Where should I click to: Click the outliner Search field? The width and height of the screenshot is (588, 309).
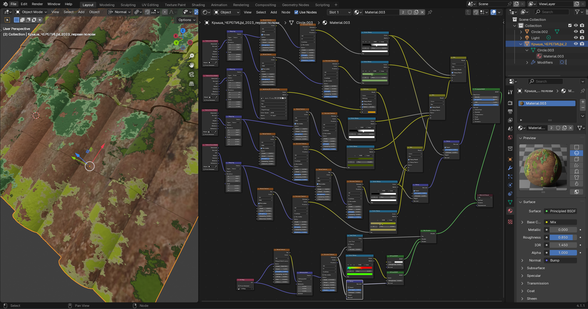[552, 12]
